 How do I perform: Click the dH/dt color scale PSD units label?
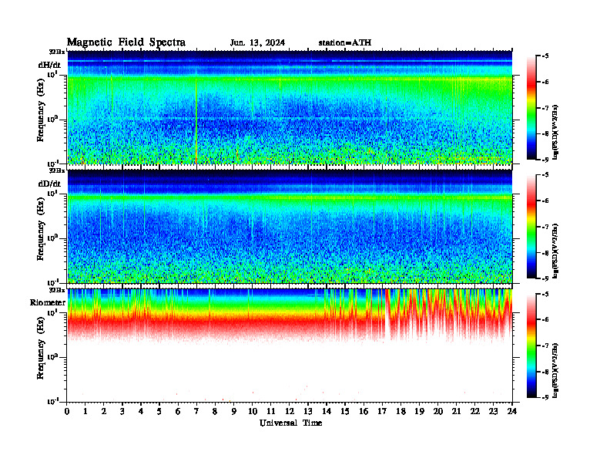click(x=557, y=132)
